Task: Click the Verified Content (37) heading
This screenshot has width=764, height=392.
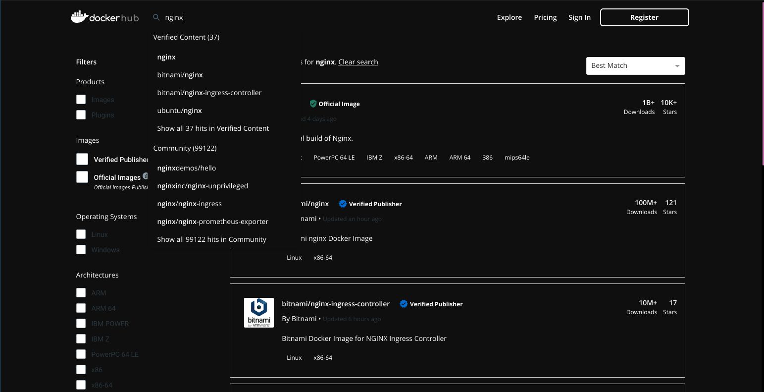Action: pos(186,37)
